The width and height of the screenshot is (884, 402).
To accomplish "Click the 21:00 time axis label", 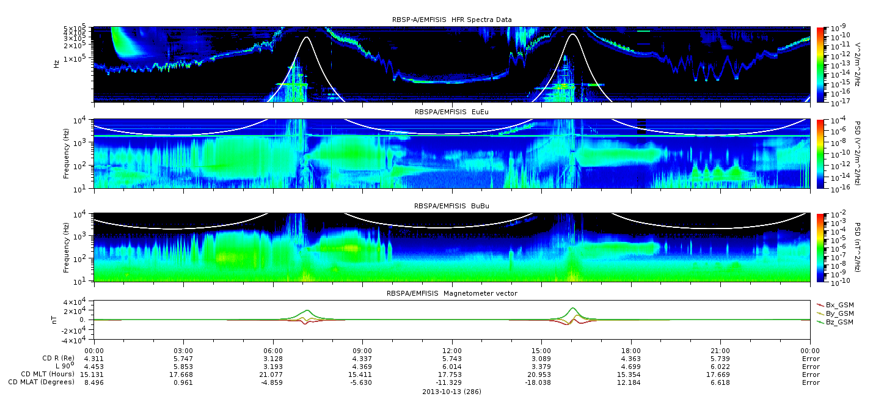I will (x=721, y=351).
